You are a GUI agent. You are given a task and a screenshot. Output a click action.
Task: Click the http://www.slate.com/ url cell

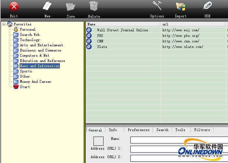[183, 47]
